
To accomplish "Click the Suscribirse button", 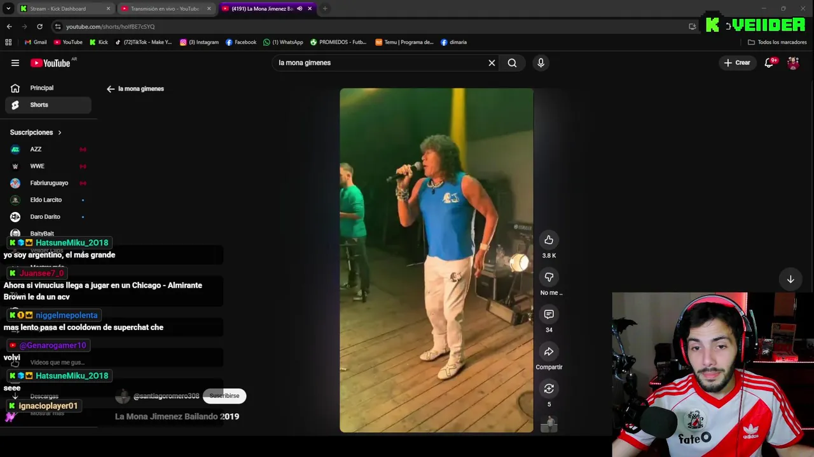I will [x=224, y=395].
